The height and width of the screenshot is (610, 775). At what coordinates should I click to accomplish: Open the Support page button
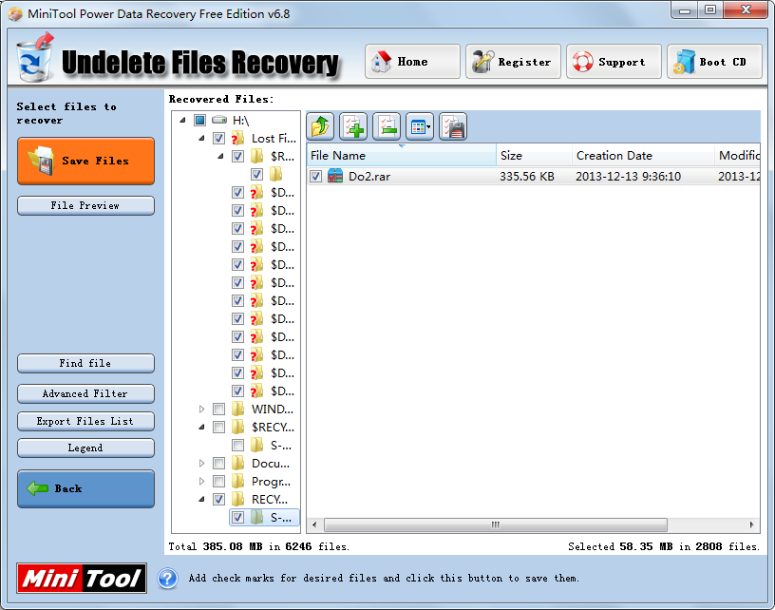pyautogui.click(x=614, y=62)
